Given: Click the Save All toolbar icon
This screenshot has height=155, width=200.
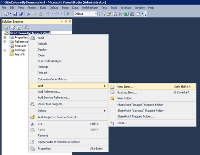Looking at the screenshot, I should 21,14.
